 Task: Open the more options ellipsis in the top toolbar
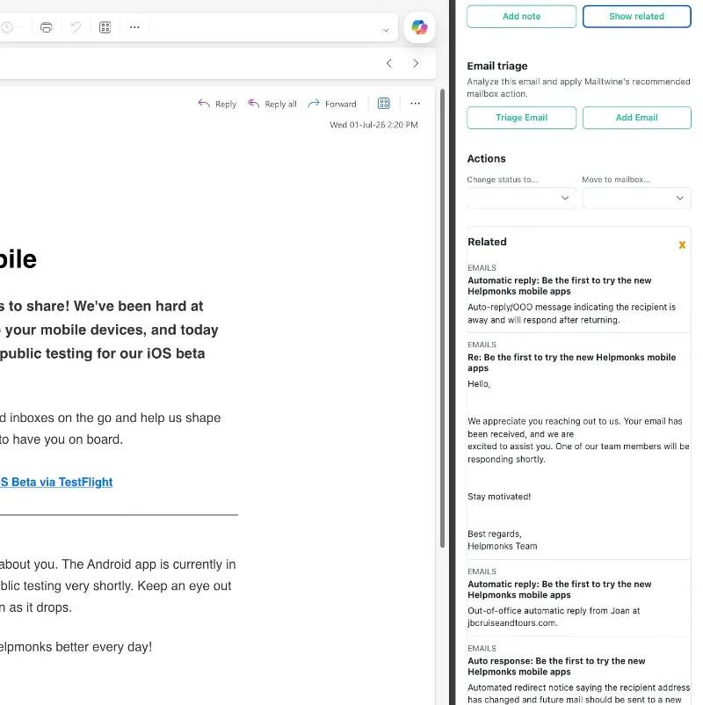pos(134,27)
